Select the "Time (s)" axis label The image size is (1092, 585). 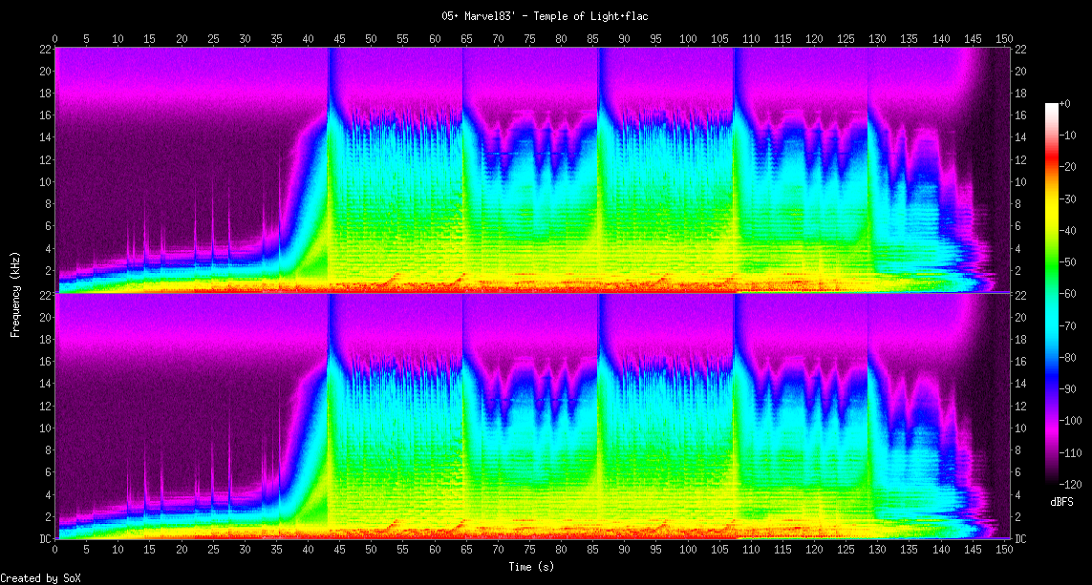[530, 567]
